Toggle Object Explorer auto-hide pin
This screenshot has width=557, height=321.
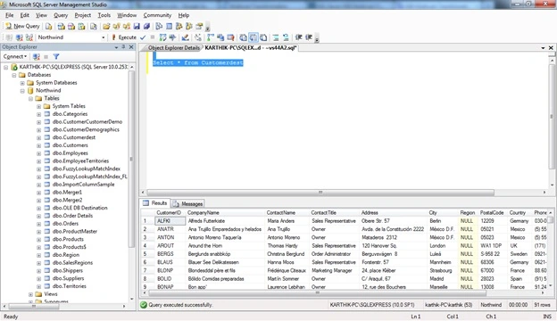123,47
